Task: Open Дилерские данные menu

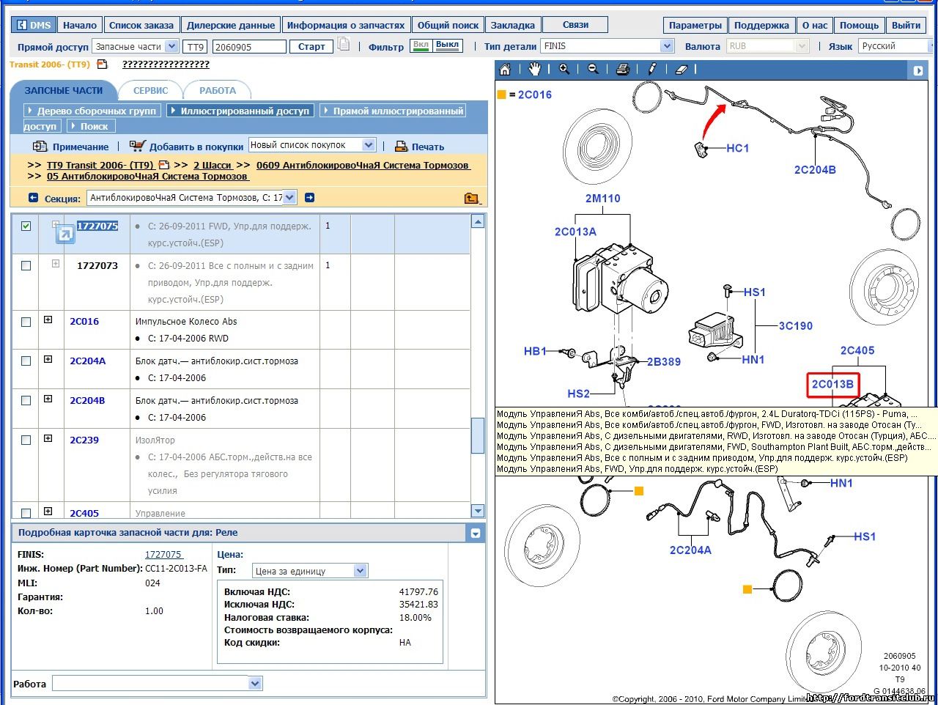Action: pyautogui.click(x=231, y=25)
